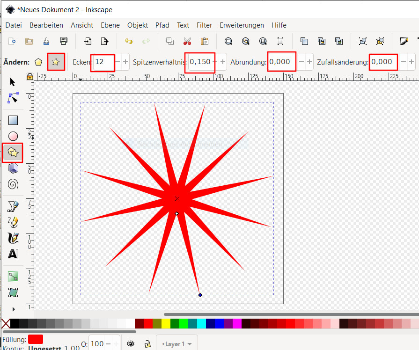This screenshot has width=419, height=350.
Task: Click the Duplicate object icon
Action: point(304,41)
